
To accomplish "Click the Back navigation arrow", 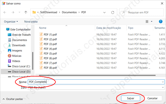I will click(5, 12).
